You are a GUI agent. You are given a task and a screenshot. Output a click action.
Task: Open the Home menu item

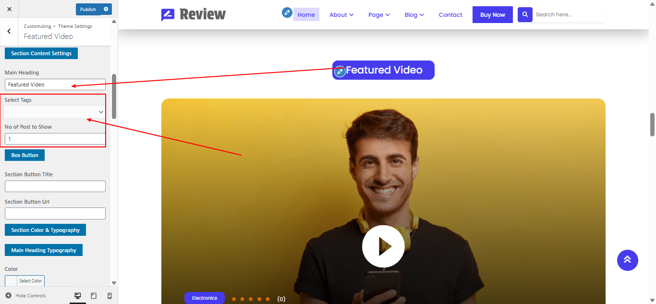[x=306, y=15]
